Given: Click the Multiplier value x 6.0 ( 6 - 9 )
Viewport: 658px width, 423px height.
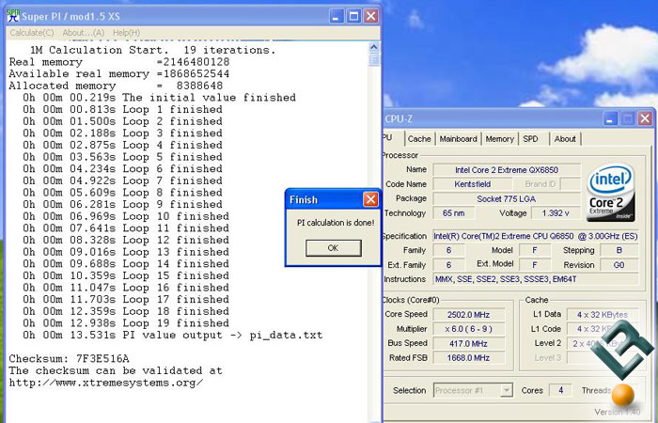Looking at the screenshot, I should (468, 329).
